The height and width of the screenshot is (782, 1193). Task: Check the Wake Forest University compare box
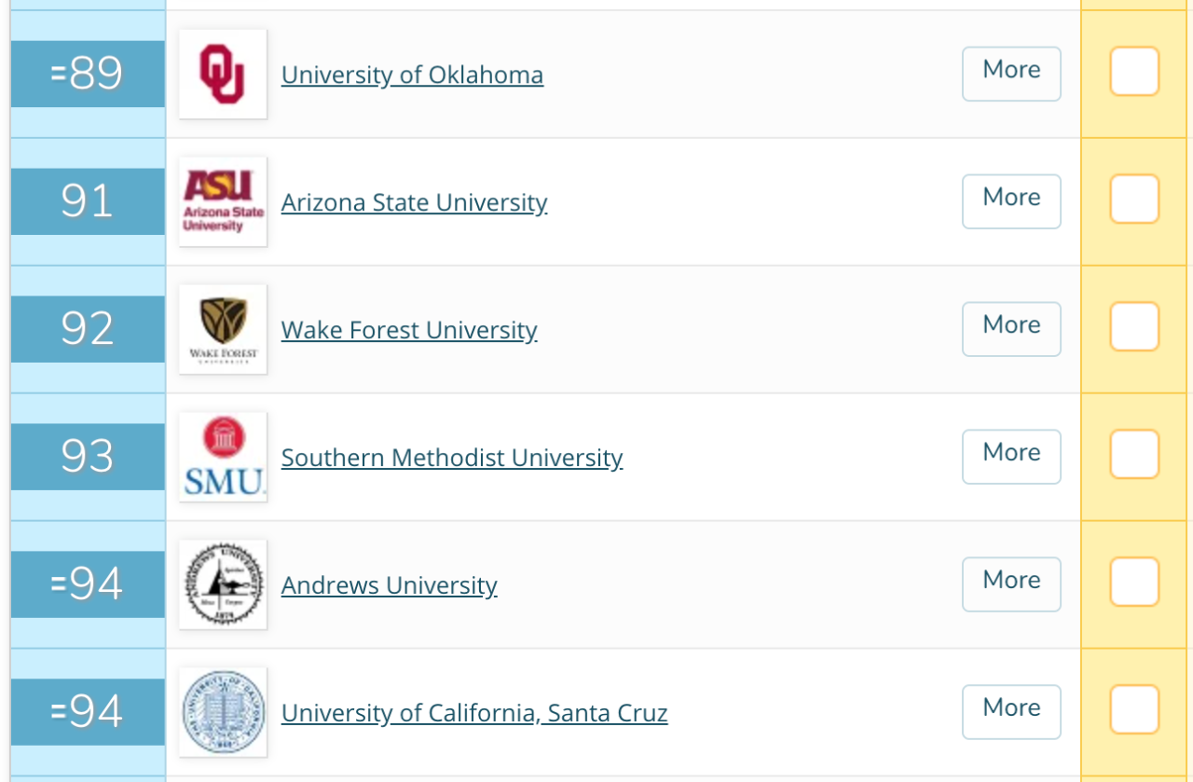[x=1134, y=327]
